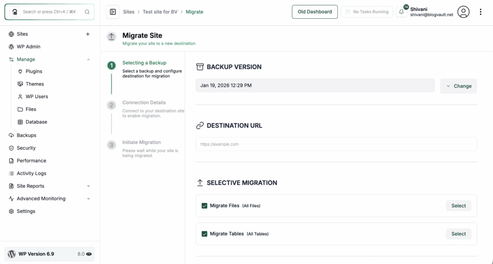Click the folder icon beside Files

pos(20,109)
